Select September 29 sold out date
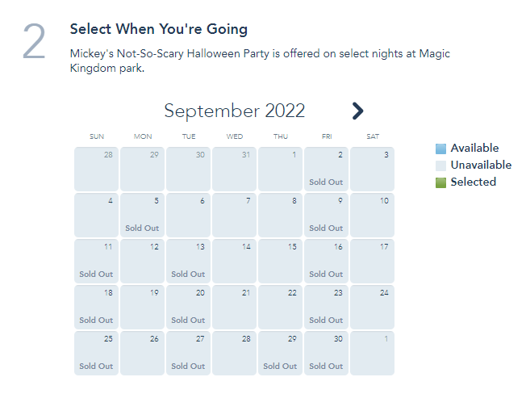The width and height of the screenshot is (526, 419). click(280, 353)
